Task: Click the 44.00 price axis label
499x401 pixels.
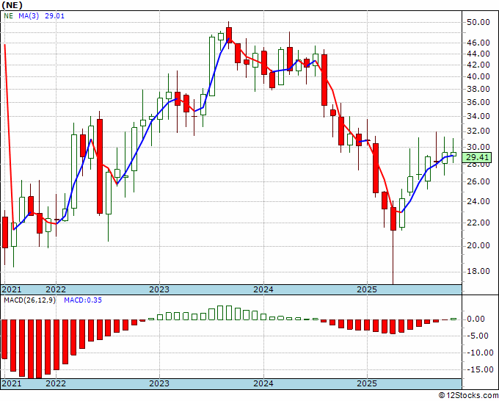Action: [478, 54]
